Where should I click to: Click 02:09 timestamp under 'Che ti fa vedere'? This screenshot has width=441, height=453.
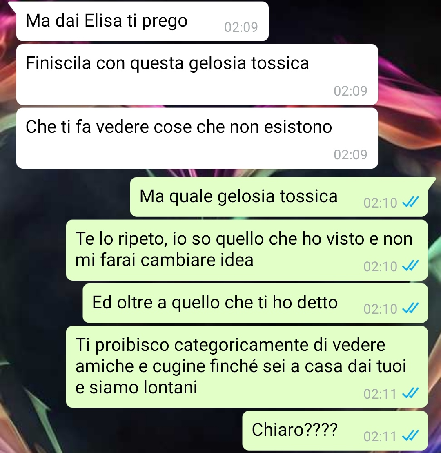click(350, 155)
